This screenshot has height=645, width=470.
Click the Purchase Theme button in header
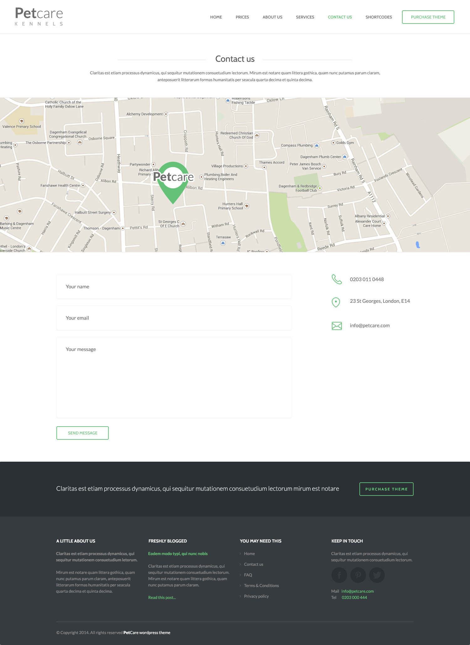(428, 17)
